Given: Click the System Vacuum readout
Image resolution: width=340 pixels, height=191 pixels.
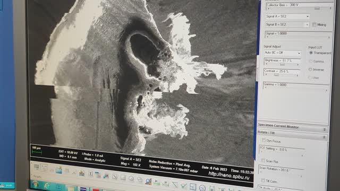Looking at the screenshot, I should (x=173, y=169).
